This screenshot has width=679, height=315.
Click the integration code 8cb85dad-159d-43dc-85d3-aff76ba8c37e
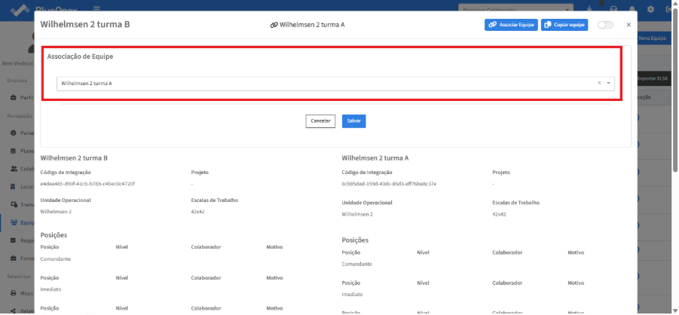[x=389, y=184]
